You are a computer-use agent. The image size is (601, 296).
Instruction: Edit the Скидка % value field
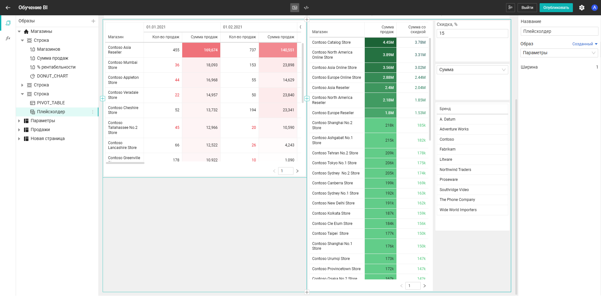[x=472, y=33]
